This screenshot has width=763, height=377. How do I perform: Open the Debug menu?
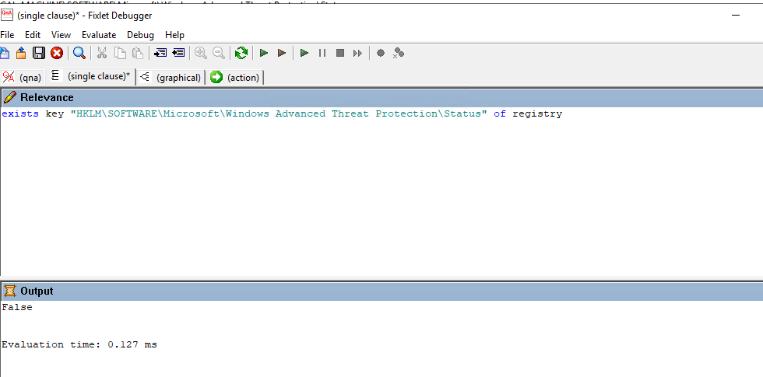(x=140, y=35)
